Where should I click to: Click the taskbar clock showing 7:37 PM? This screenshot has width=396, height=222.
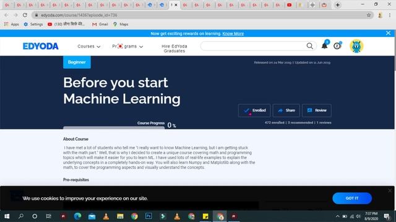371,216
